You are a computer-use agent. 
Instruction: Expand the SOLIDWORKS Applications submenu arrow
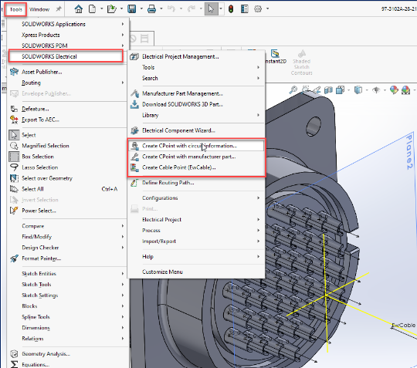click(x=123, y=24)
